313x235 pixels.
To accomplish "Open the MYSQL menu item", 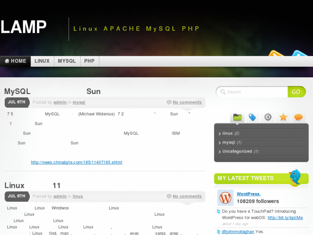I will point(67,61).
